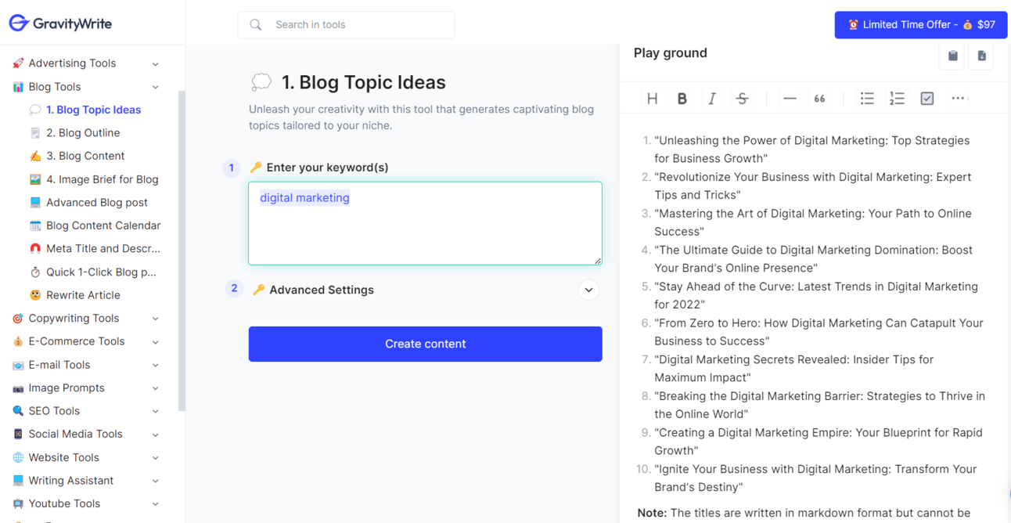The image size is (1011, 523).
Task: Open the Limited Time Offer $97 deal
Action: click(920, 25)
